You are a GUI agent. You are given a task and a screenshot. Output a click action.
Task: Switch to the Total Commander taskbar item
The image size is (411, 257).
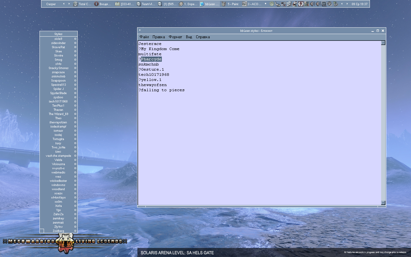pos(83,4)
